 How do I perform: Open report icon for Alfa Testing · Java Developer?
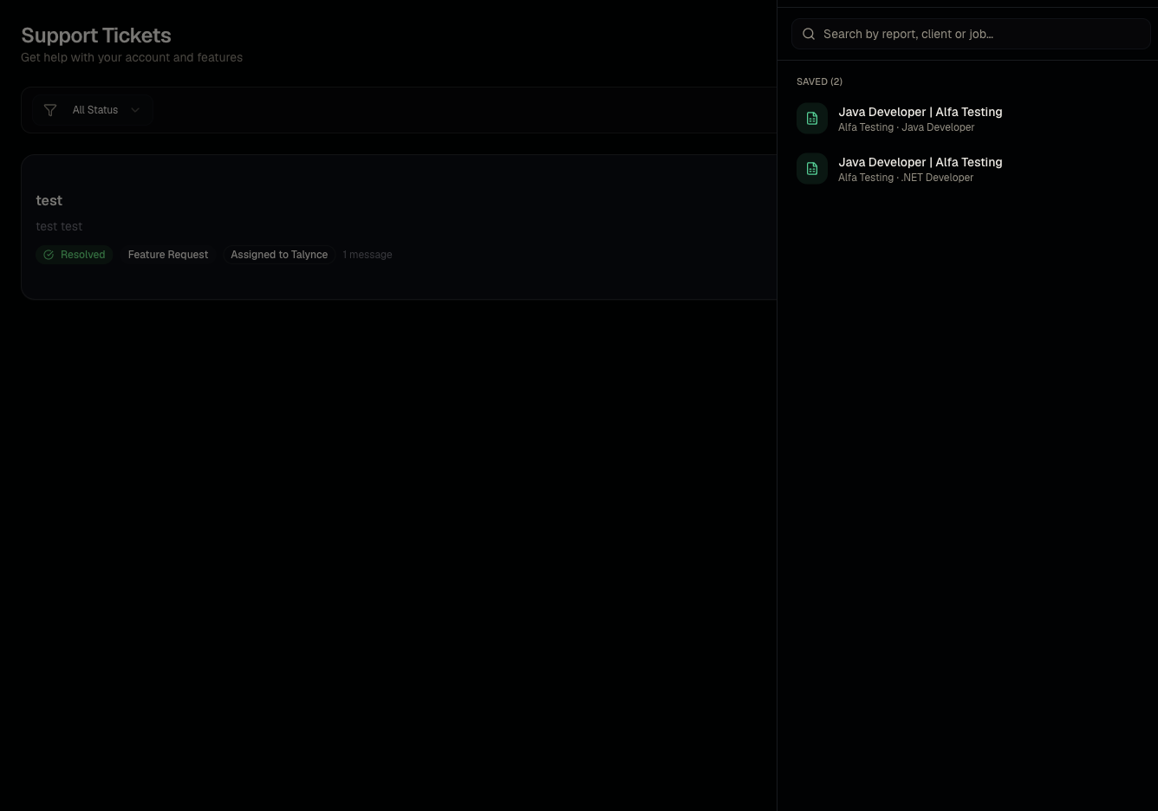point(812,119)
